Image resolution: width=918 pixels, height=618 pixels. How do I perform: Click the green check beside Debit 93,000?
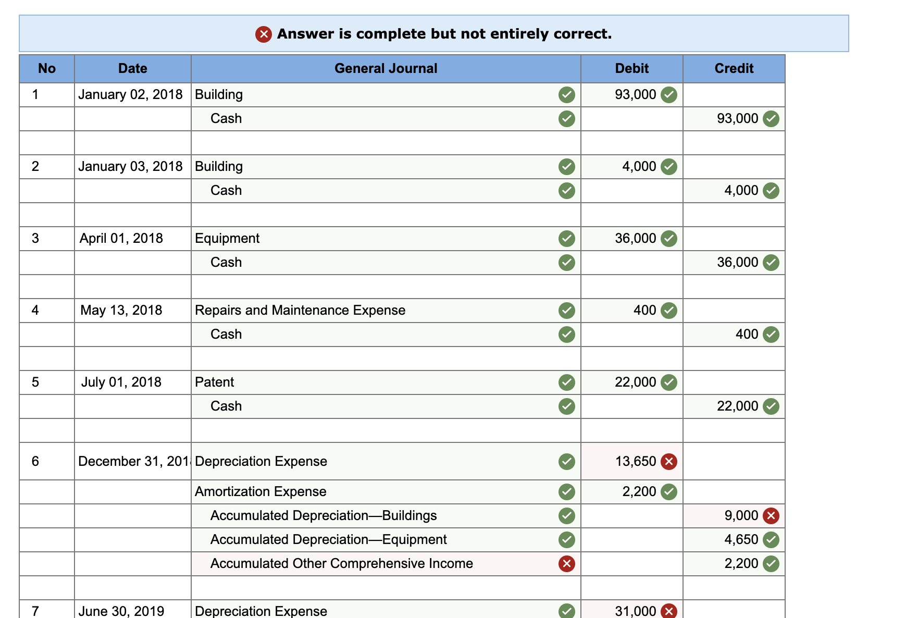669,95
